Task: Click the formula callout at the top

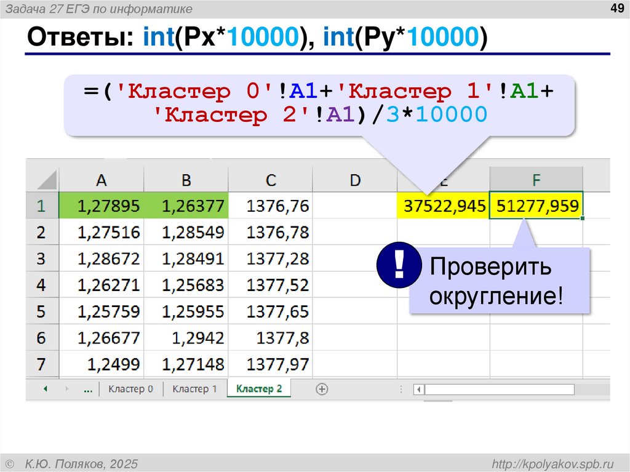Action: click(x=320, y=103)
